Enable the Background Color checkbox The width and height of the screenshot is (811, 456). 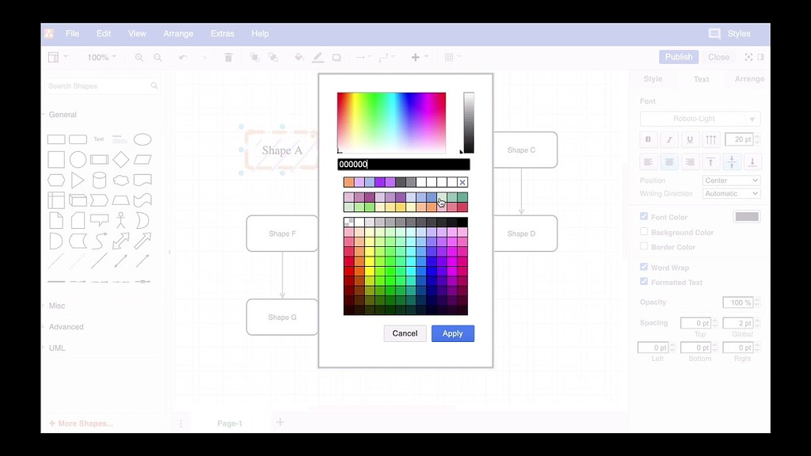(x=644, y=232)
